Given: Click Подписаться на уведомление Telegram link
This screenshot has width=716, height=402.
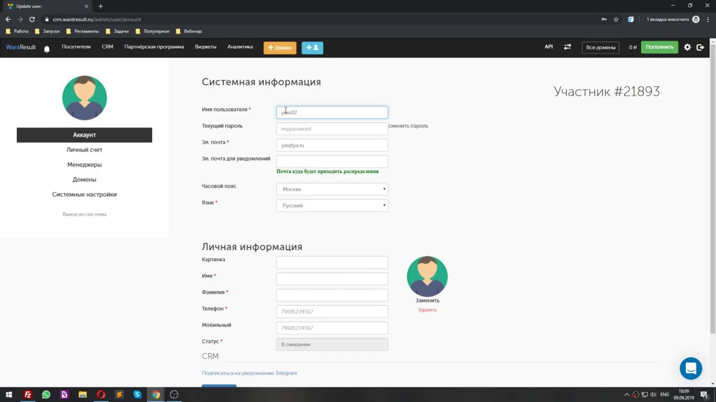Looking at the screenshot, I should (249, 373).
